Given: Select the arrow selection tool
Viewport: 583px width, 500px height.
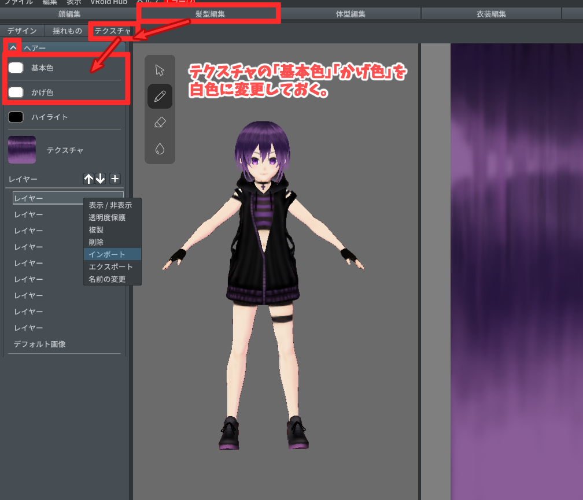Looking at the screenshot, I should click(160, 71).
